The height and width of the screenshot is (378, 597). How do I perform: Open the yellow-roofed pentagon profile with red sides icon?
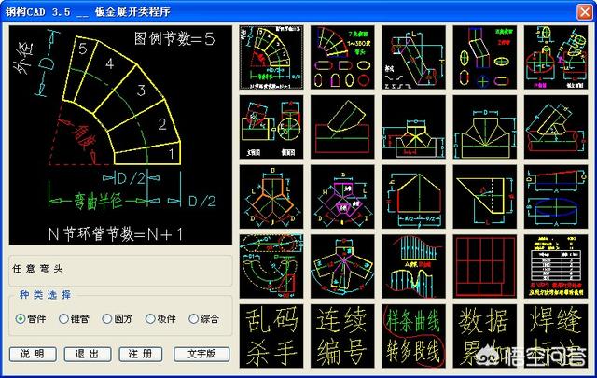pos(413,197)
